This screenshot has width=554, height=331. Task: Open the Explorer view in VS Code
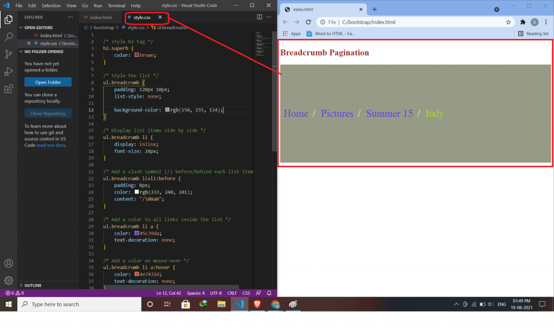[x=8, y=19]
